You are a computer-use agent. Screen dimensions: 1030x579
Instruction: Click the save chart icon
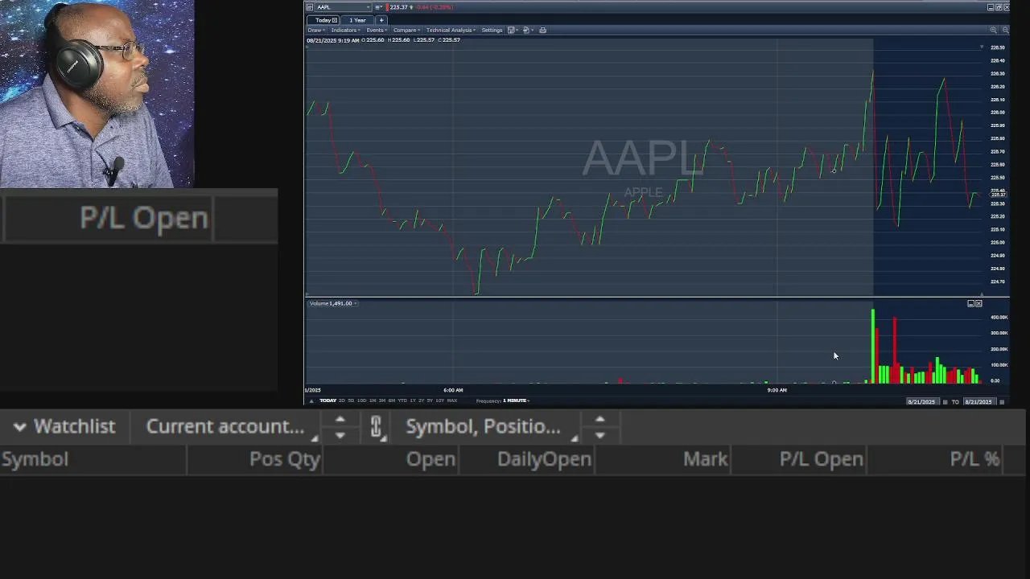pos(512,31)
